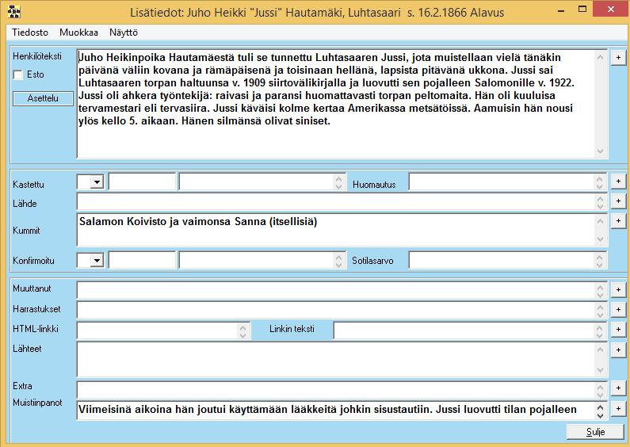Screen dimensions: 630x447
Task: Click the plus button beside Lähde
Action: click(x=618, y=201)
